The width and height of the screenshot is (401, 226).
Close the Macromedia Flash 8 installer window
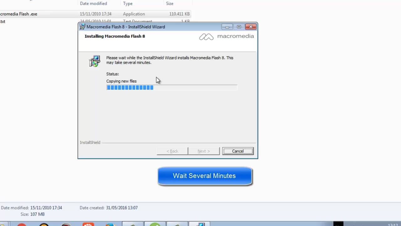251,27
